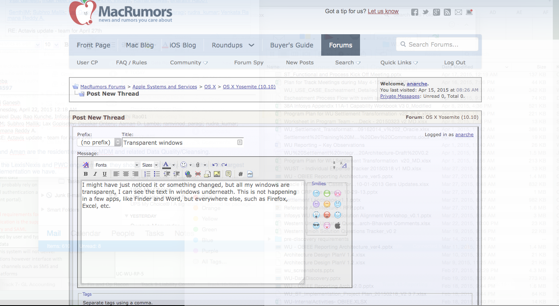The image size is (559, 306).
Task: Open User CP in navbar
Action: (x=87, y=63)
